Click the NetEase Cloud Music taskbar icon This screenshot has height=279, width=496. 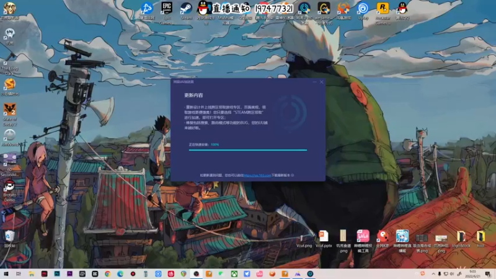pos(171,273)
